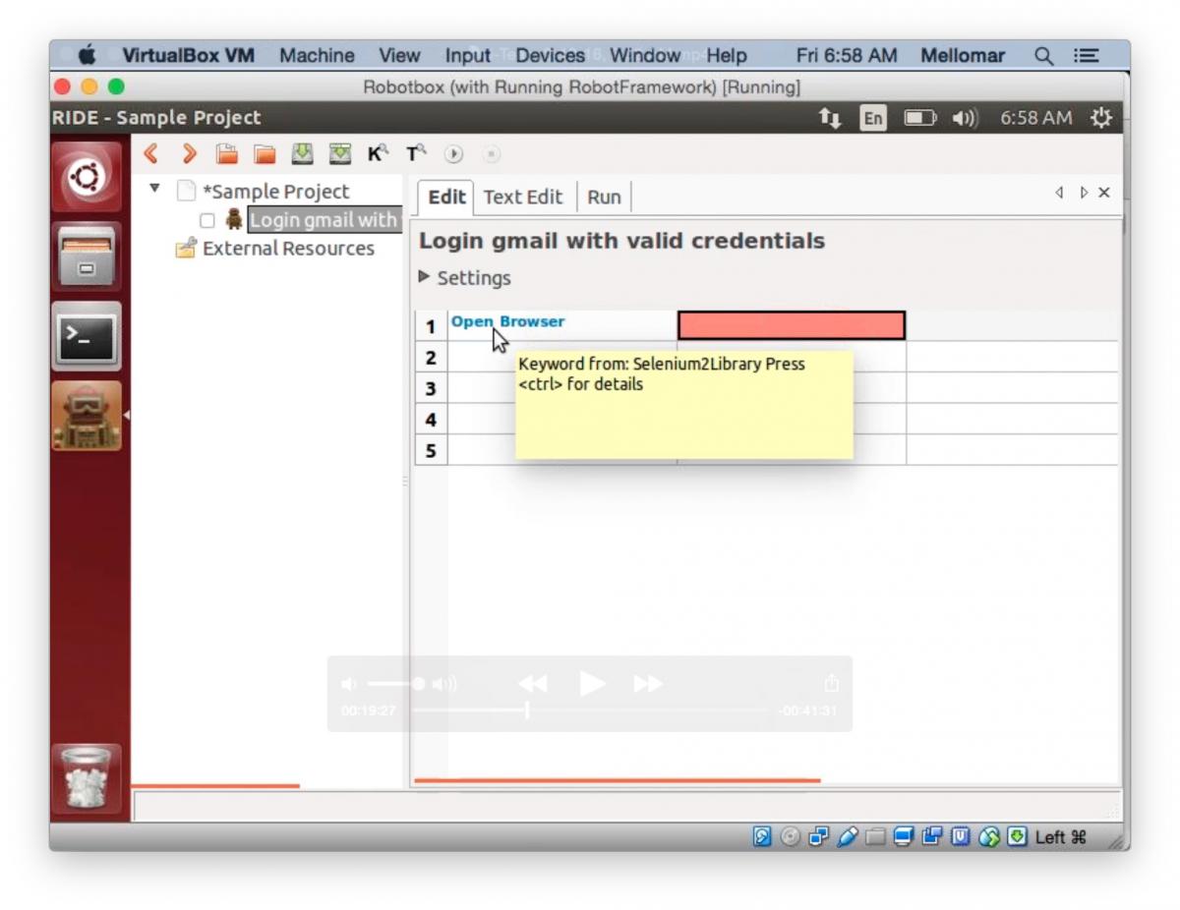Click the VirtualBox display status icon
This screenshot has width=1180, height=910.
(x=905, y=836)
